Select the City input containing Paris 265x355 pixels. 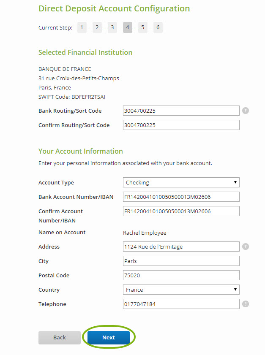(x=181, y=261)
